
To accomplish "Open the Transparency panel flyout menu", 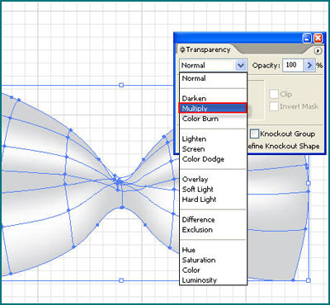I will coord(318,51).
